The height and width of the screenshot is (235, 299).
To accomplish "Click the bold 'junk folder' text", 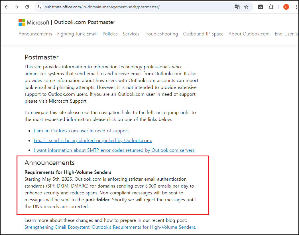I will pos(97,200).
